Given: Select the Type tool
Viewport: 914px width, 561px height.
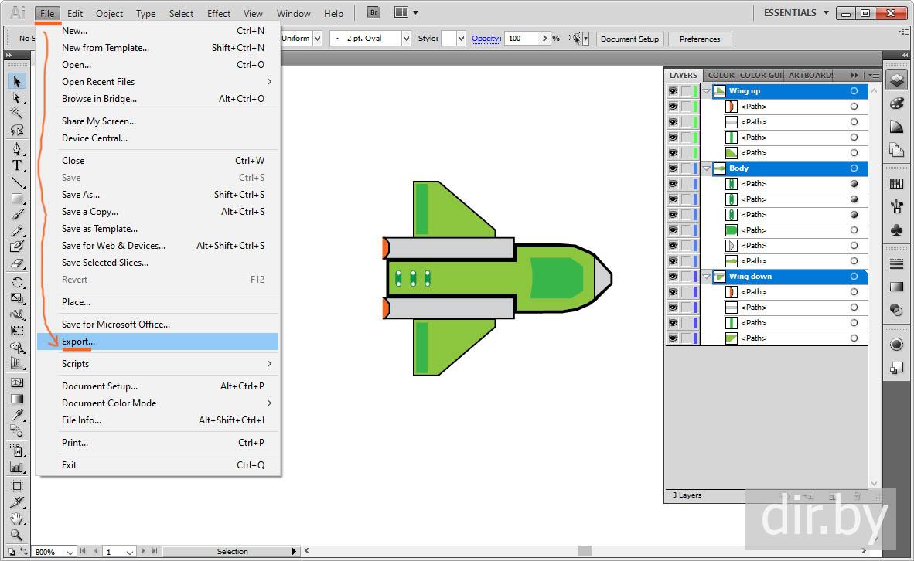Looking at the screenshot, I should [x=16, y=165].
